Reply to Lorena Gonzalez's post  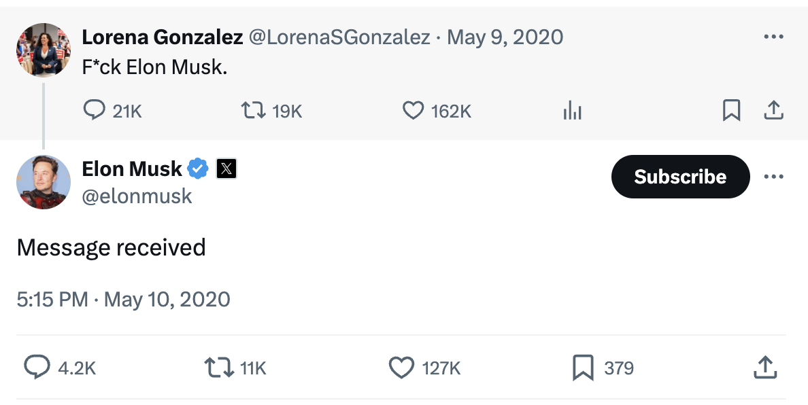click(x=93, y=110)
